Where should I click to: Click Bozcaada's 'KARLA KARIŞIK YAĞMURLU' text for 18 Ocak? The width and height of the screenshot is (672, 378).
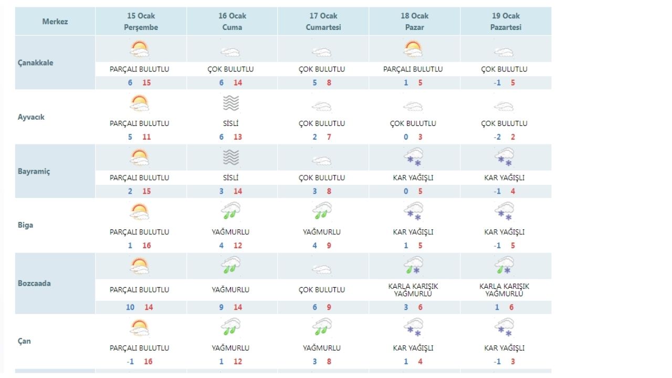coord(413,290)
